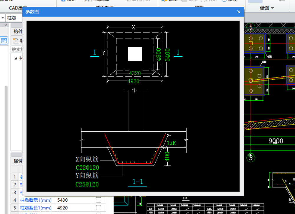Focus the 搜索构件 search field
This screenshot has height=214, width=295.
(x=17, y=50)
